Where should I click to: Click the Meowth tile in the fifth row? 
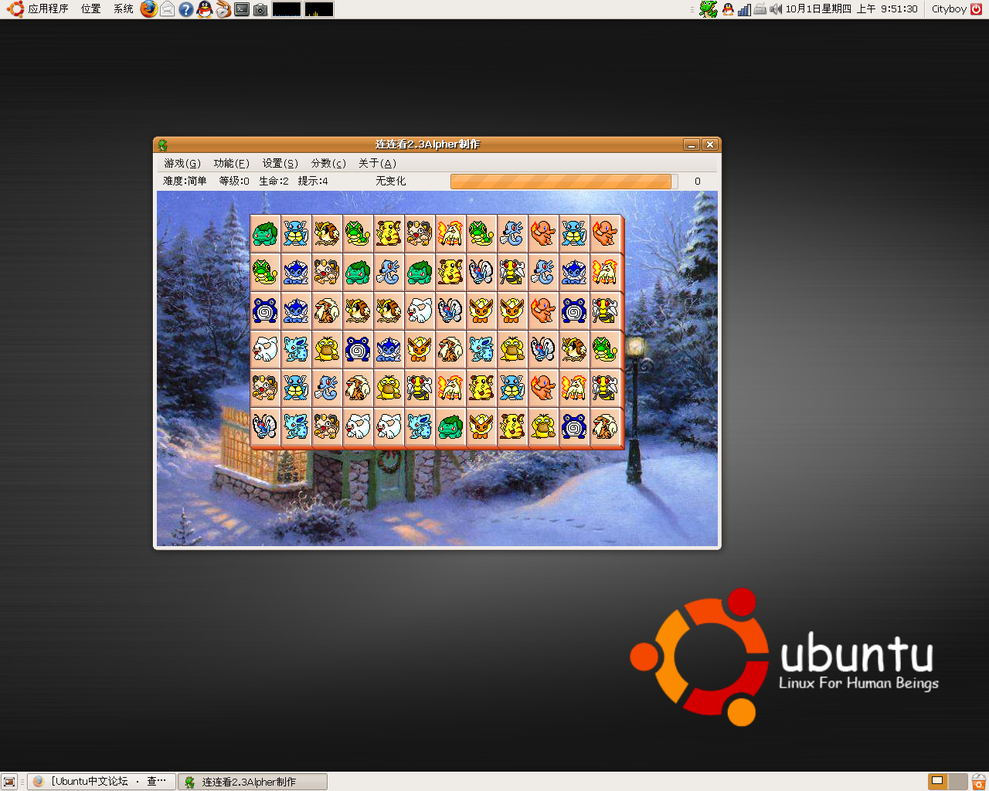coord(265,387)
